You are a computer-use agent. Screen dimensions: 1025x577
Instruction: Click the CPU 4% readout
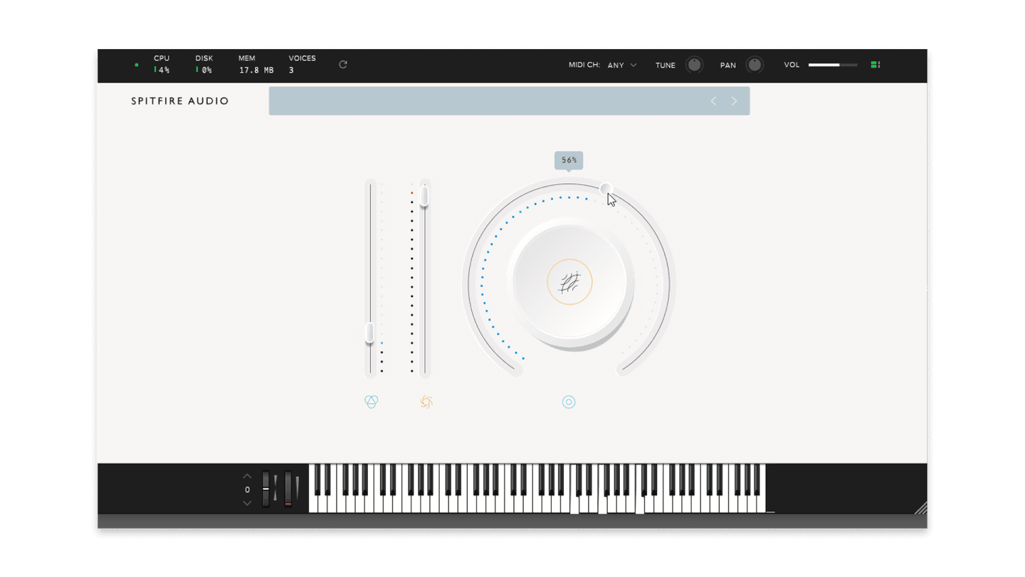(162, 64)
